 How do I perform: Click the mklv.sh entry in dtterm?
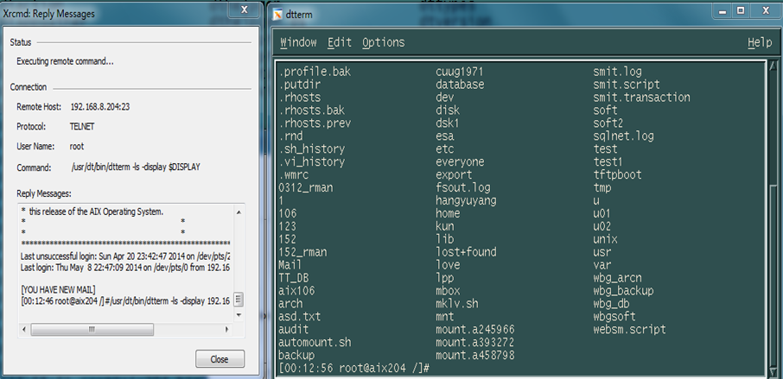click(x=457, y=304)
